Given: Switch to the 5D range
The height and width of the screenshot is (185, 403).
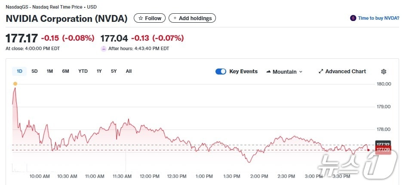Looking at the screenshot, I should point(35,71).
